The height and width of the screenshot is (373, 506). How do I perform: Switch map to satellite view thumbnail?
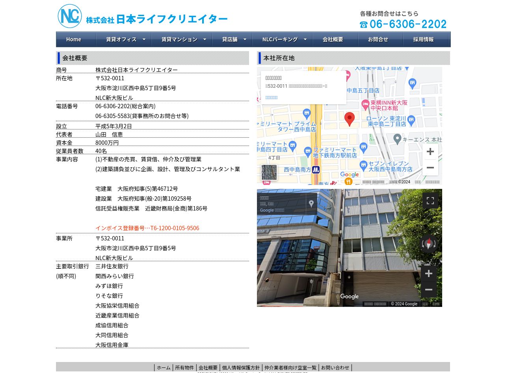tap(269, 172)
